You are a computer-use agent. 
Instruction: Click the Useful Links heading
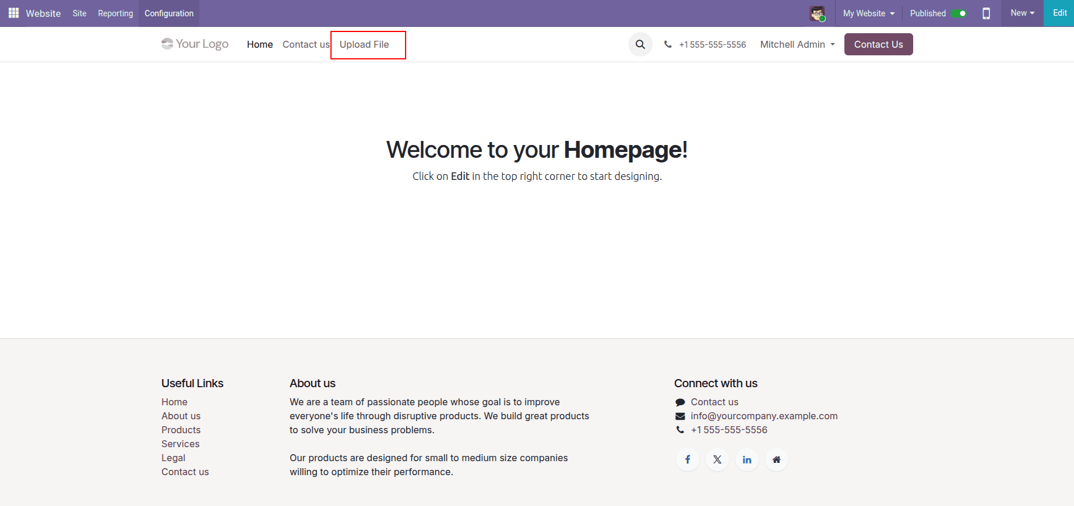192,383
